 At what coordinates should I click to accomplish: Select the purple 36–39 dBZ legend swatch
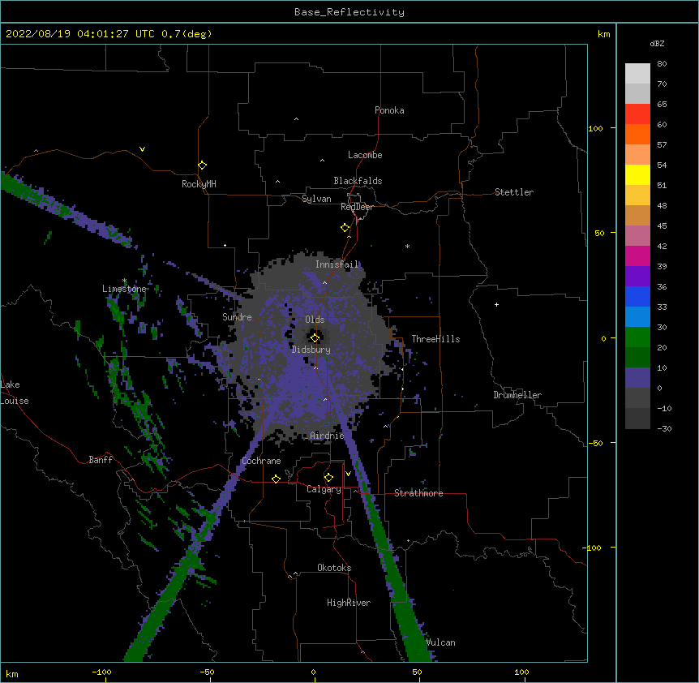pyautogui.click(x=637, y=277)
